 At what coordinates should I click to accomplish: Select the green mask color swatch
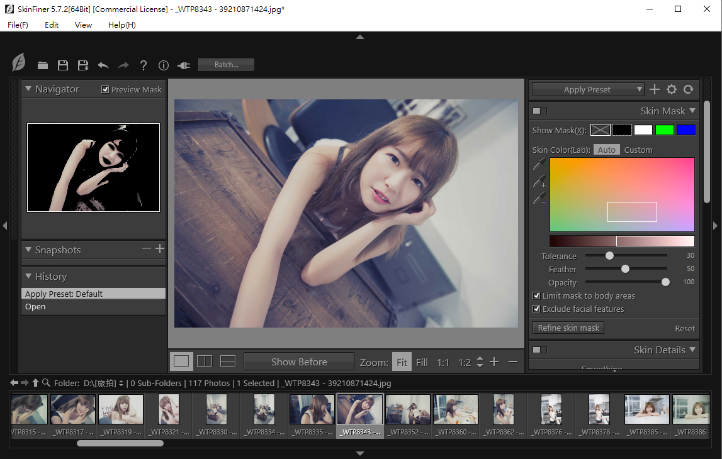pyautogui.click(x=664, y=130)
